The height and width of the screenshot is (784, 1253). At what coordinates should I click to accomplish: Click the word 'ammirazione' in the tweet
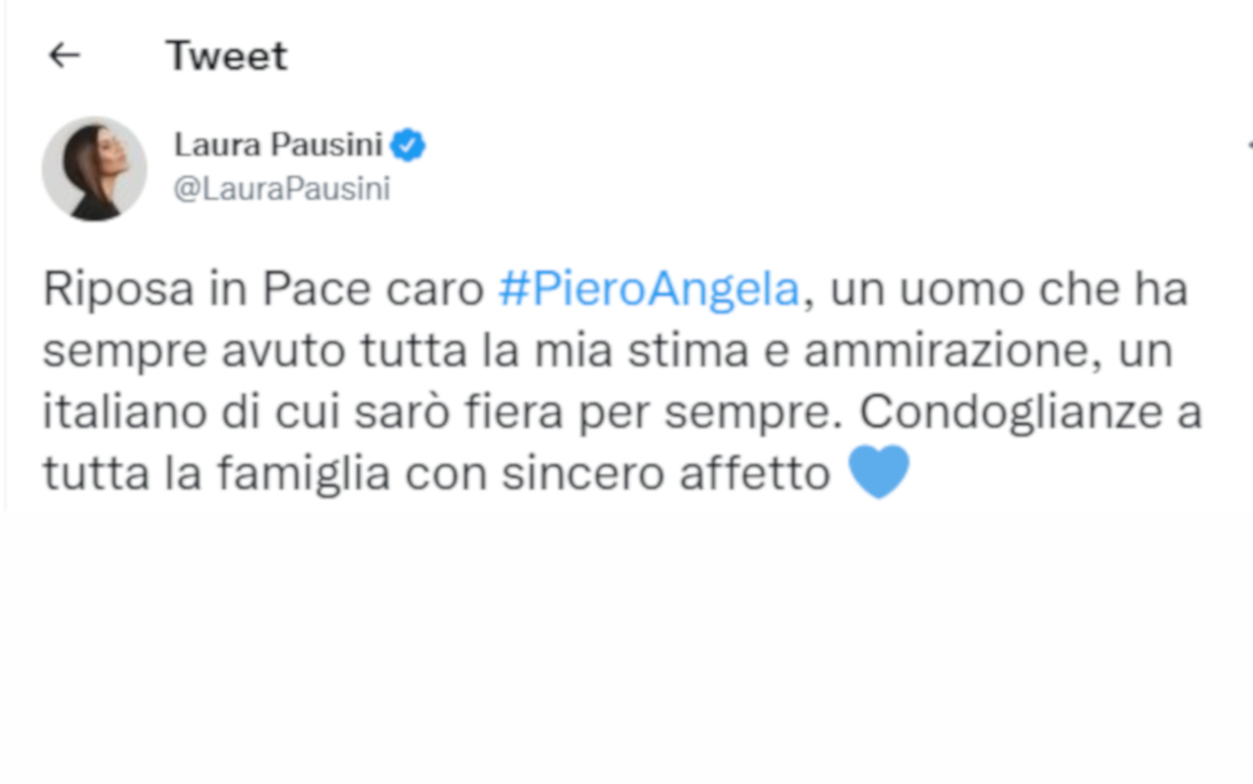pyautogui.click(x=953, y=351)
